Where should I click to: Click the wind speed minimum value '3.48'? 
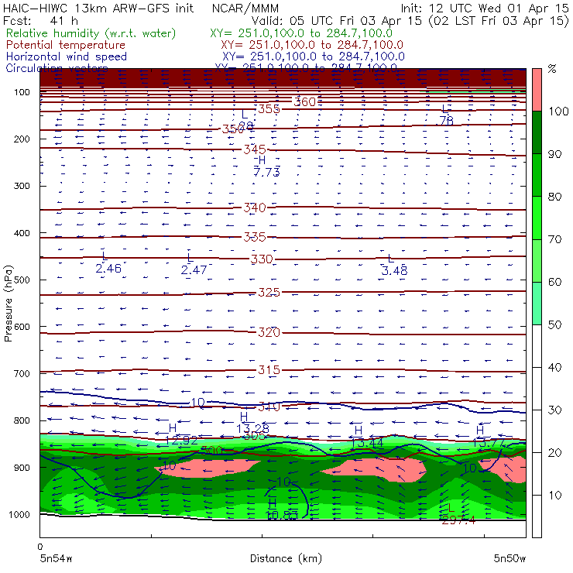[394, 271]
